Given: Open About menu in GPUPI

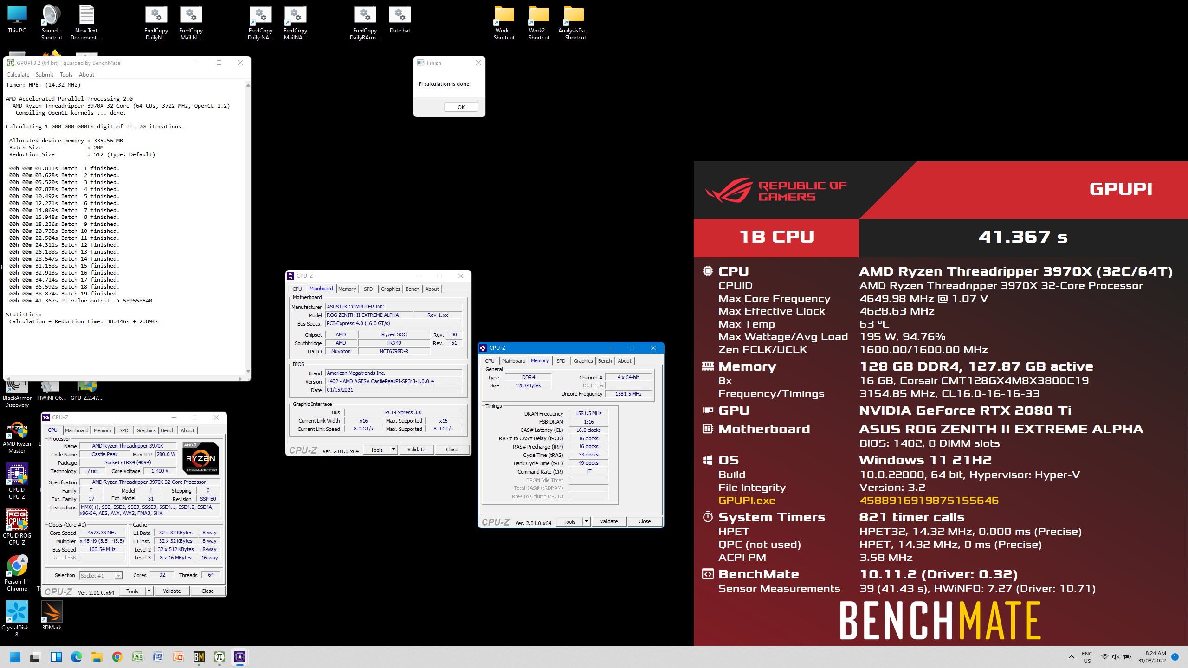Looking at the screenshot, I should pos(86,75).
